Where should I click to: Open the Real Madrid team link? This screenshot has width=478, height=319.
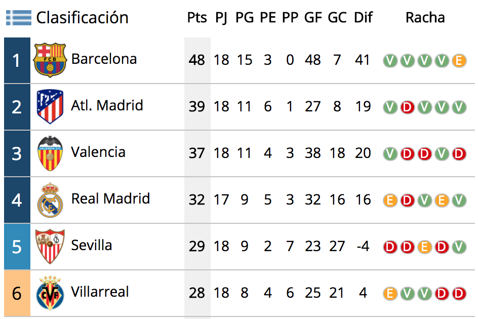[110, 198]
